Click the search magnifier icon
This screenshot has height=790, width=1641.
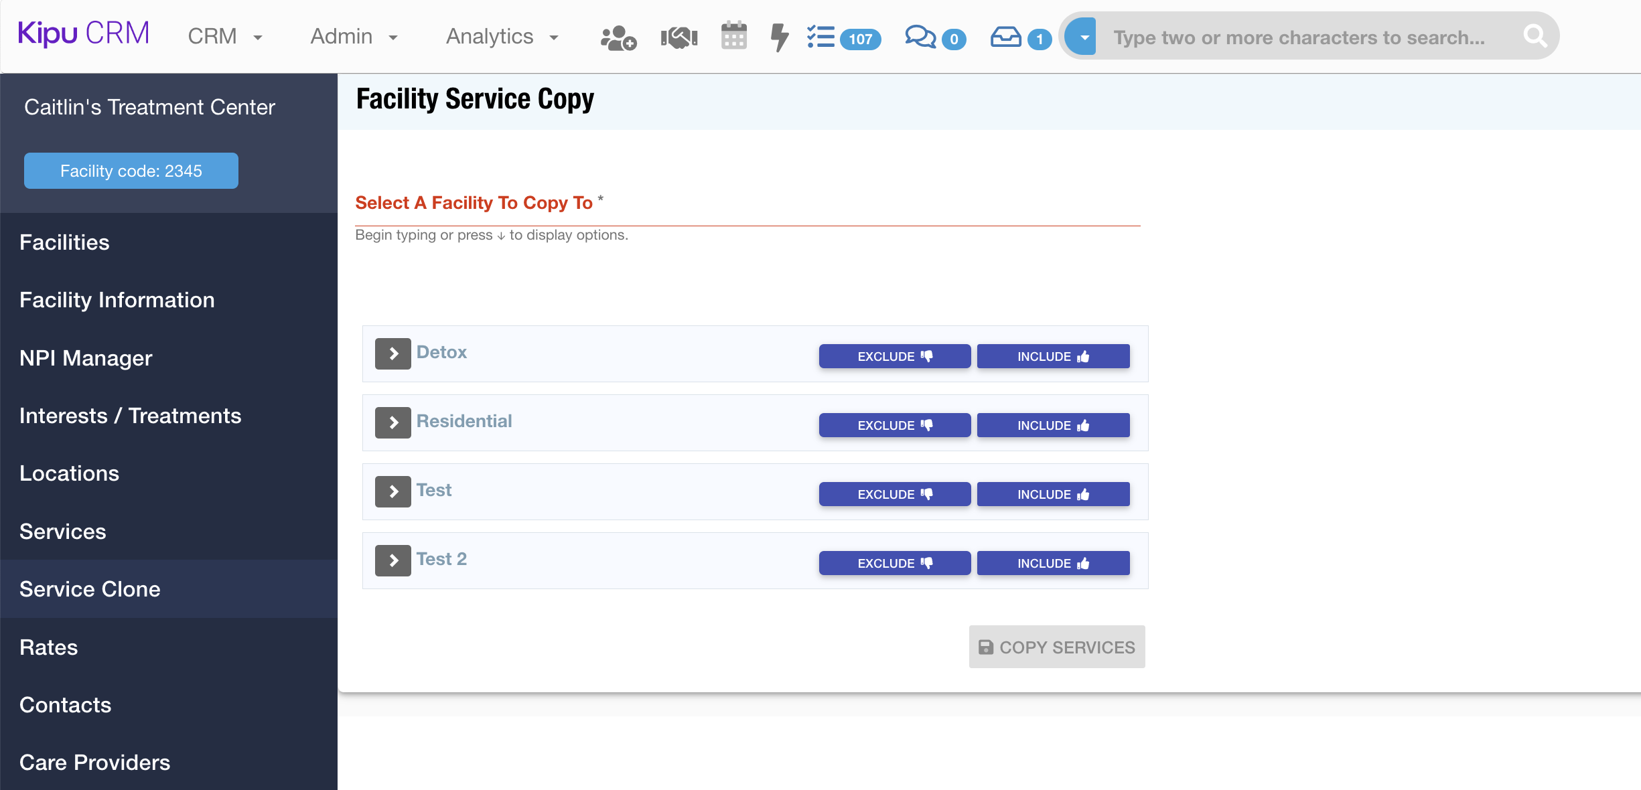(1535, 36)
